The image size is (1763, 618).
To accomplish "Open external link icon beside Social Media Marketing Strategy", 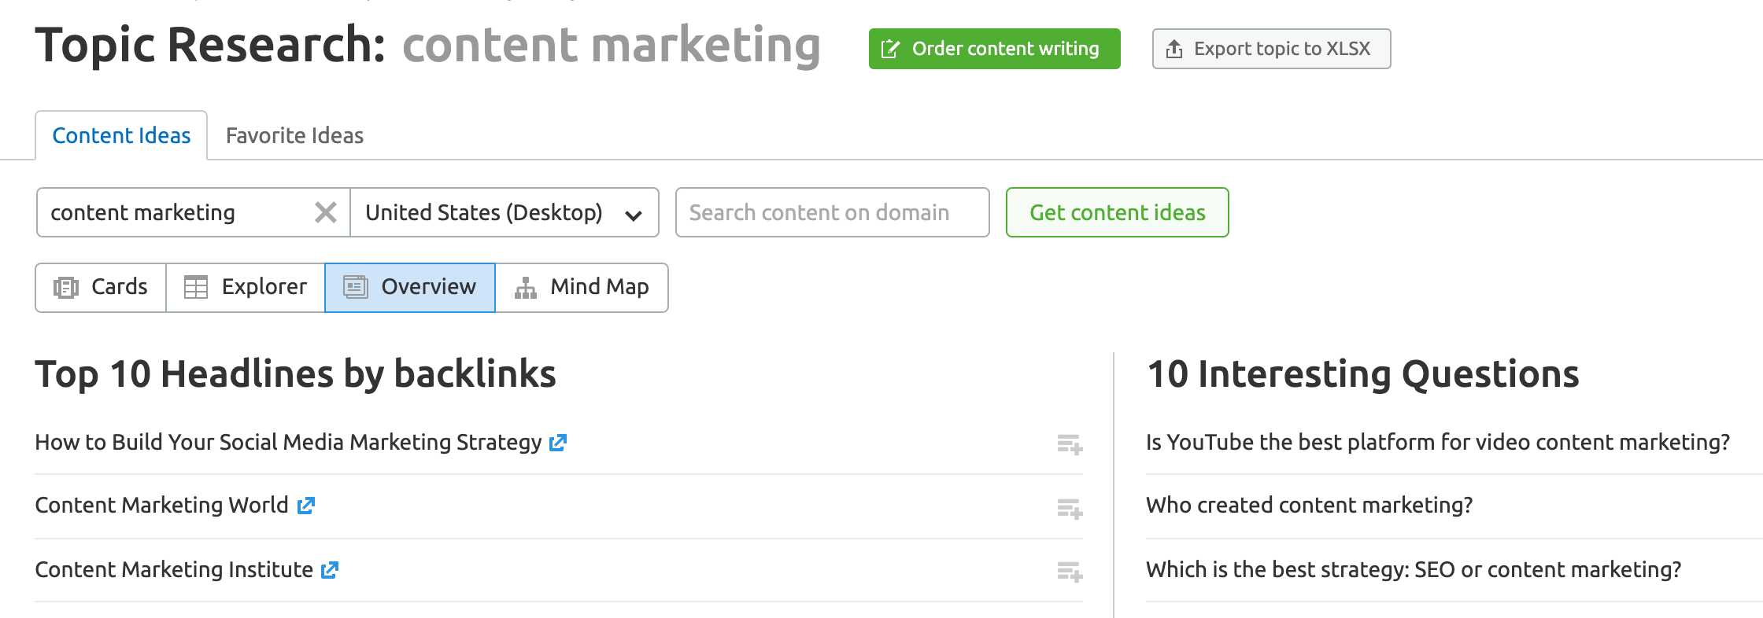I will (x=558, y=443).
